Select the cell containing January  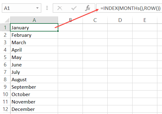point(34,27)
